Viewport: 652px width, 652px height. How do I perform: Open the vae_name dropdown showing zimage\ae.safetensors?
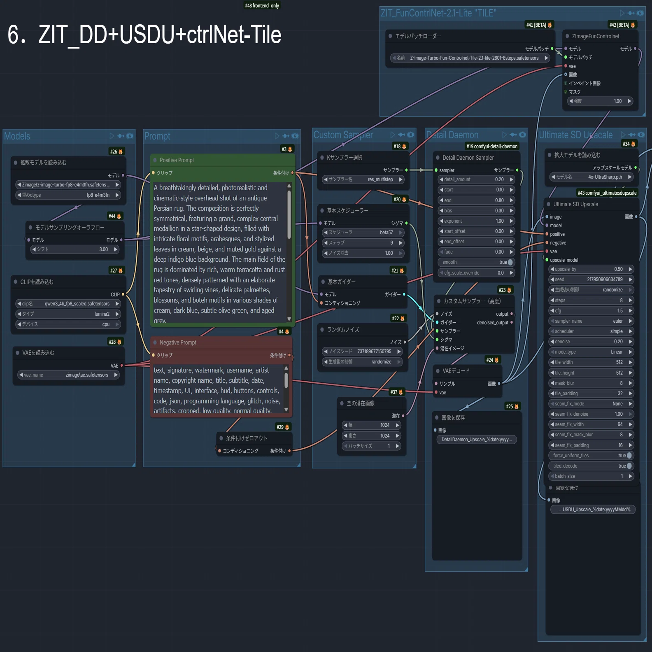click(x=68, y=375)
